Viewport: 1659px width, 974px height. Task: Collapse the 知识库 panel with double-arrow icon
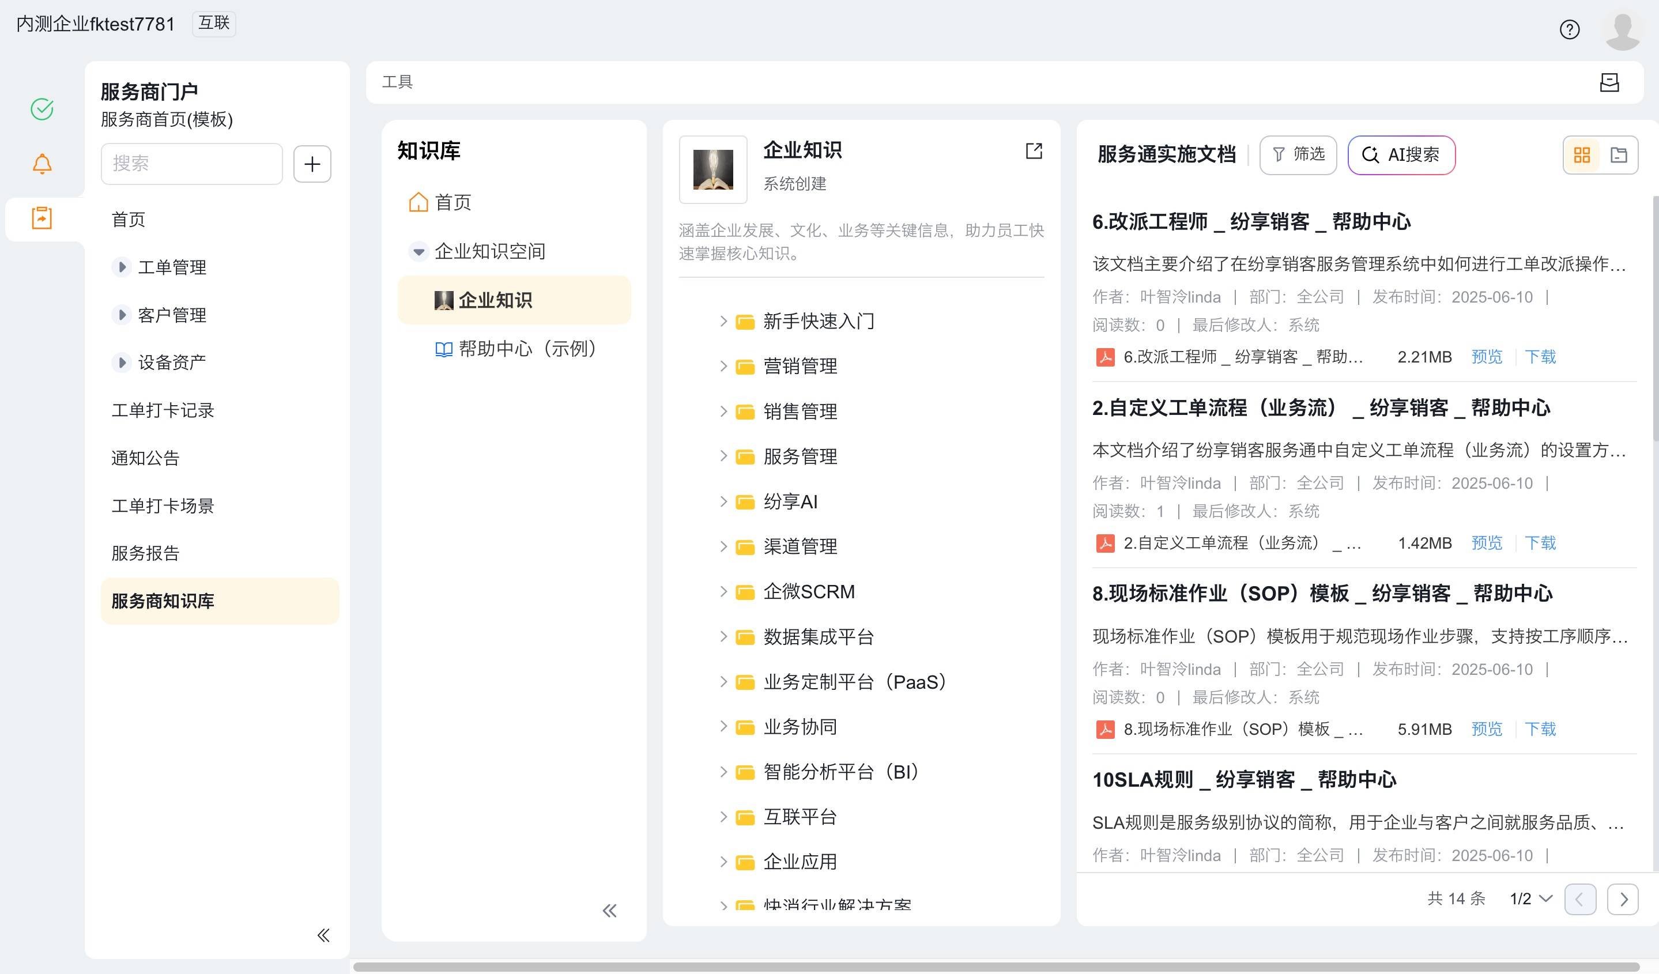pyautogui.click(x=609, y=911)
